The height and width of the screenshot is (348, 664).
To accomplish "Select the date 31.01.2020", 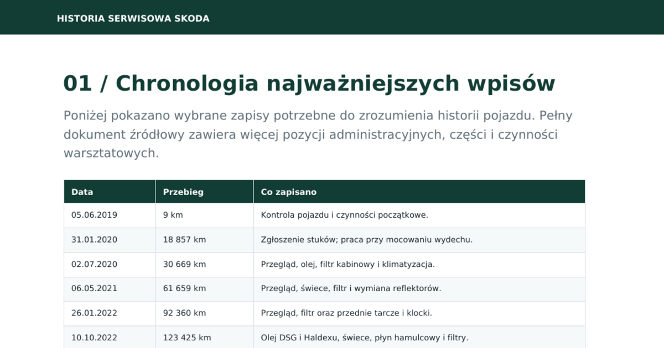I will coord(94,240).
